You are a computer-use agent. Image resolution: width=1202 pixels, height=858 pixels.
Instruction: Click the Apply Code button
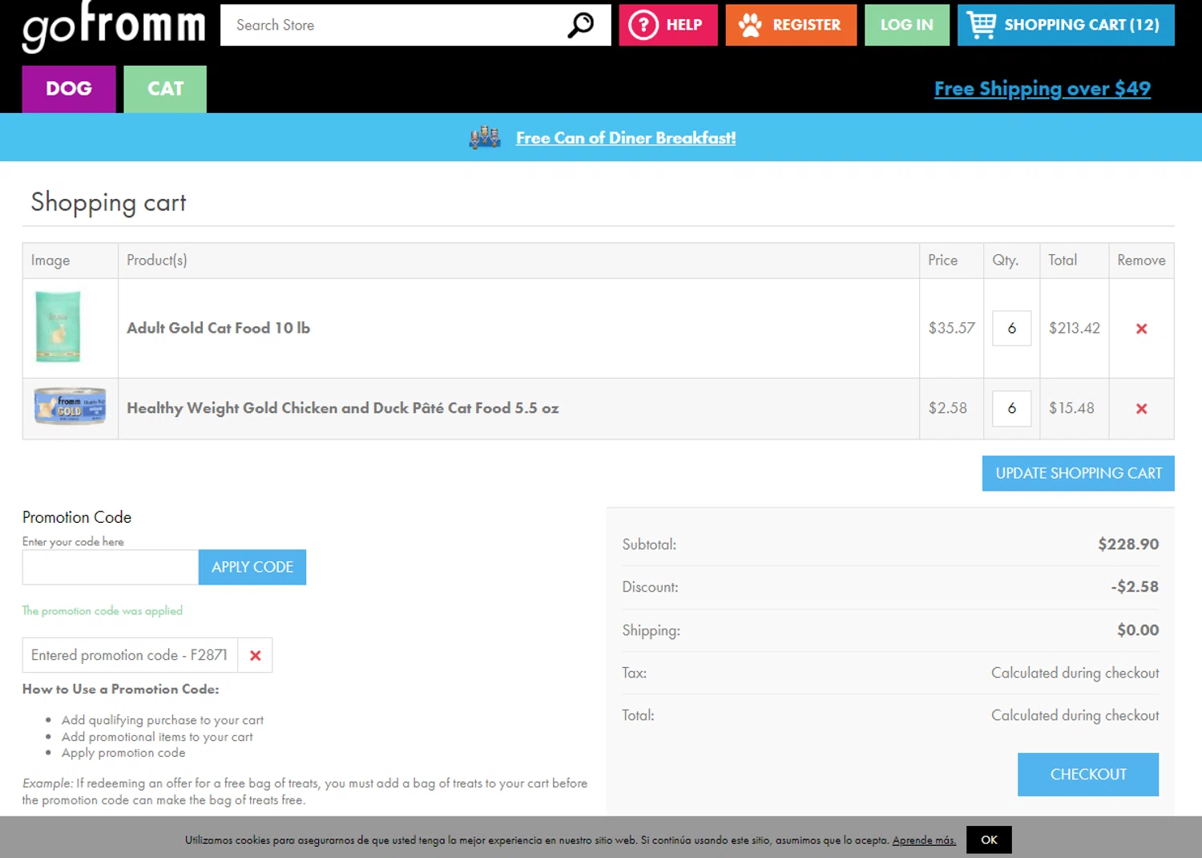pyautogui.click(x=252, y=567)
